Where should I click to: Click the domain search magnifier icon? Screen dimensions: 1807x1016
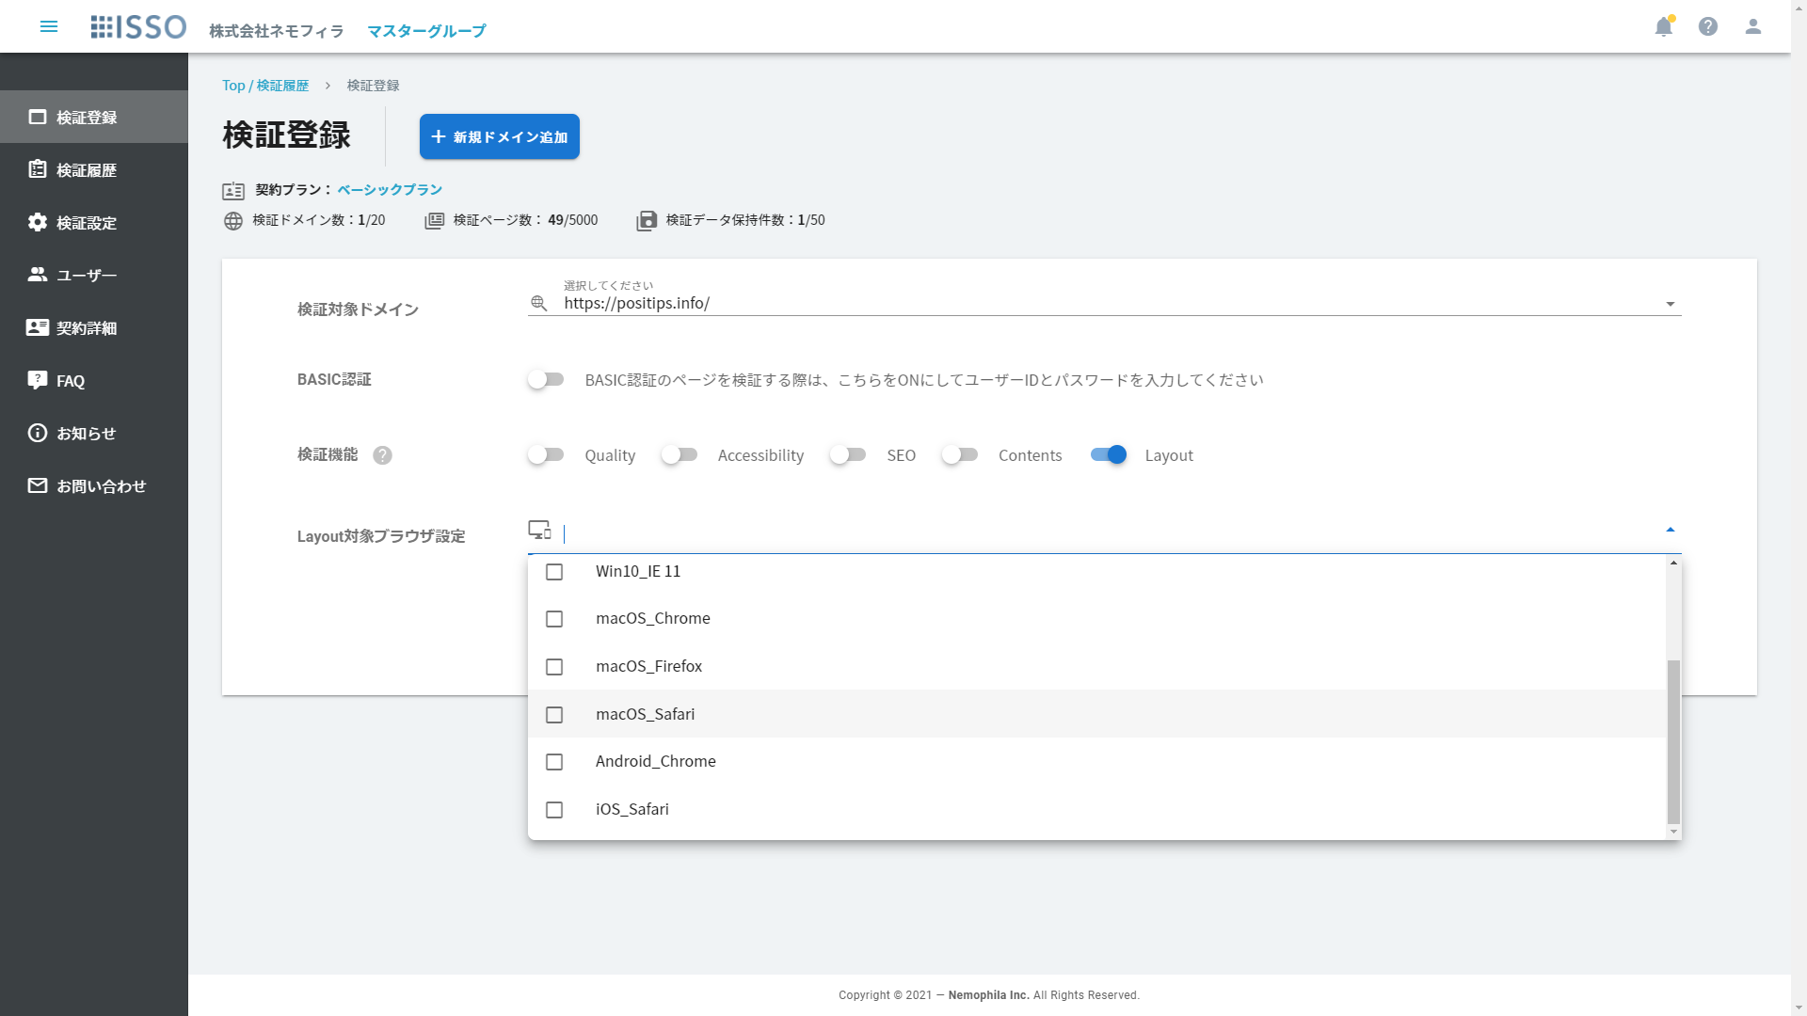pyautogui.click(x=539, y=303)
